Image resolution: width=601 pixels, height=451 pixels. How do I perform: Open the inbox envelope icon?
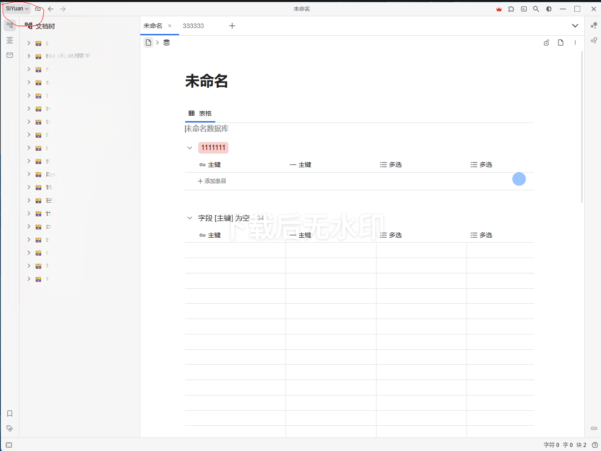click(10, 55)
